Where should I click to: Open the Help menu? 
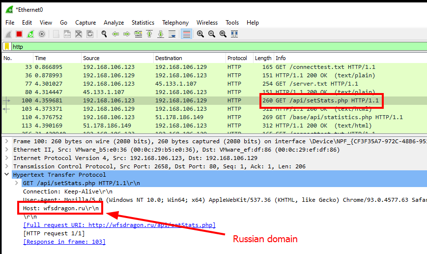pyautogui.click(x=253, y=23)
